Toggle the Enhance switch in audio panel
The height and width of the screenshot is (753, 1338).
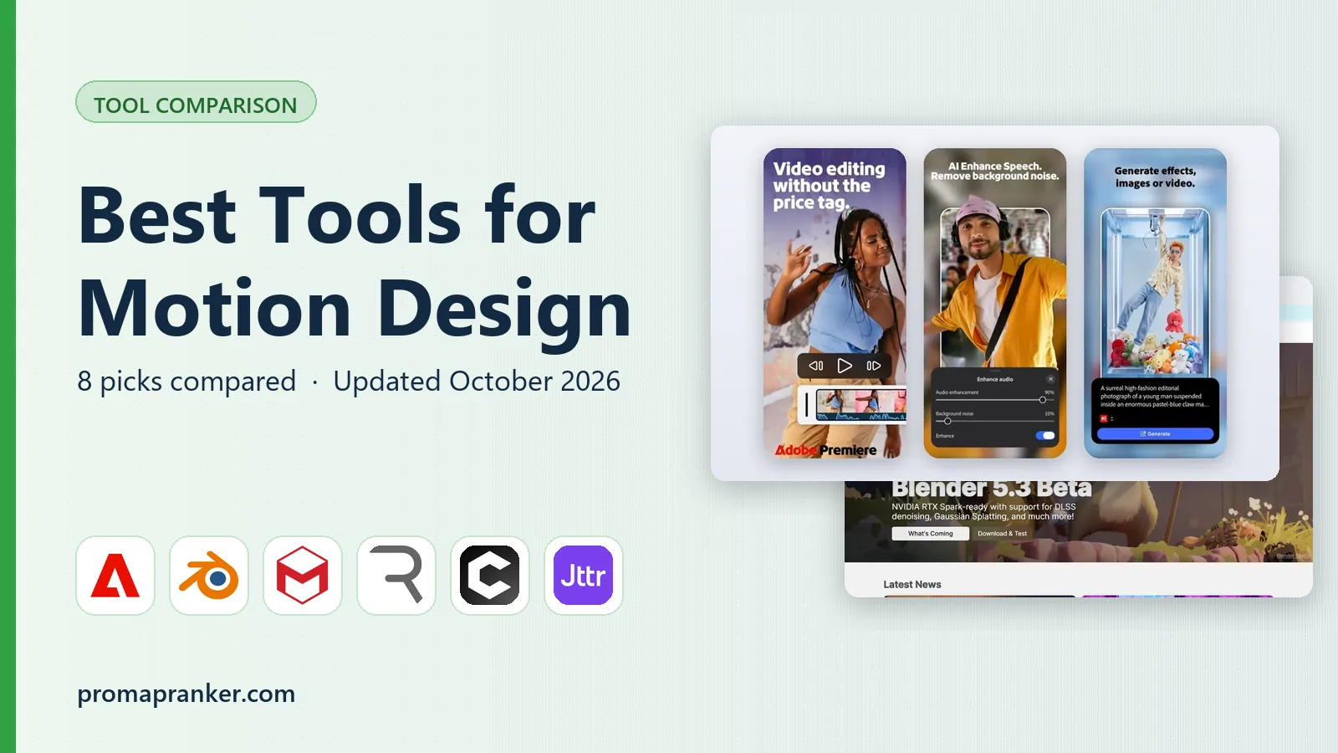pyautogui.click(x=1045, y=435)
